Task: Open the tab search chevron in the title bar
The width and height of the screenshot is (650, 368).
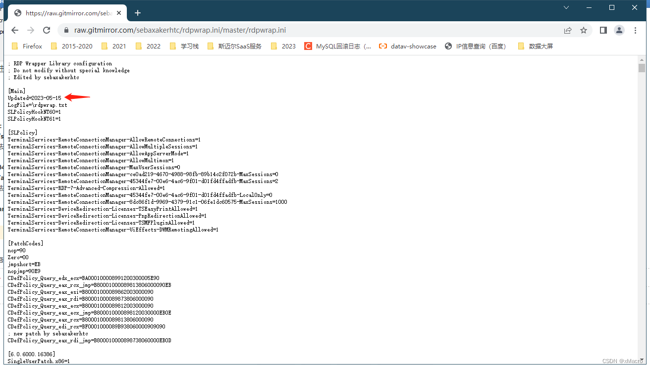Action: (x=566, y=8)
